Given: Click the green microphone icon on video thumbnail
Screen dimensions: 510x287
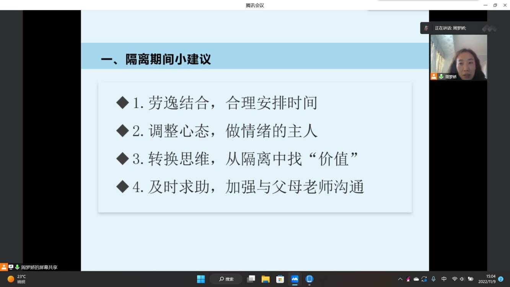Looking at the screenshot, I should 441,77.
